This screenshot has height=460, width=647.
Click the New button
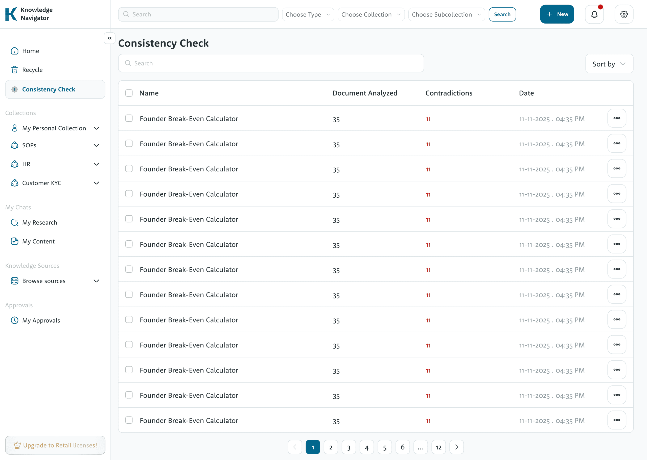click(557, 14)
